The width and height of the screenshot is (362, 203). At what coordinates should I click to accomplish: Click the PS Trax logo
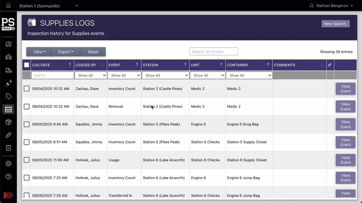click(x=8, y=24)
